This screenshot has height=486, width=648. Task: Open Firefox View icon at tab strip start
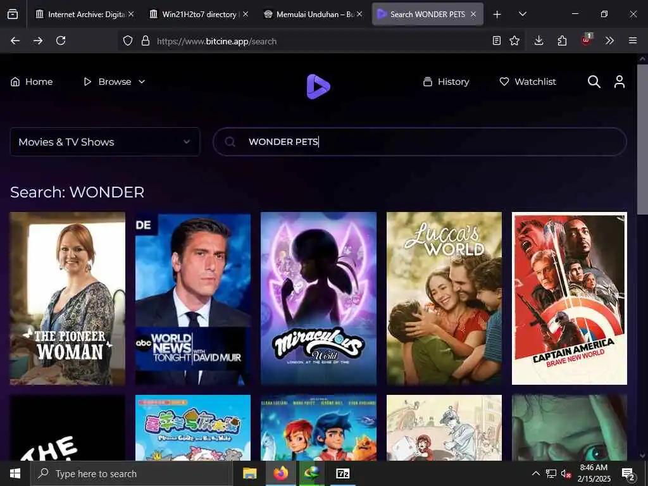(x=13, y=14)
